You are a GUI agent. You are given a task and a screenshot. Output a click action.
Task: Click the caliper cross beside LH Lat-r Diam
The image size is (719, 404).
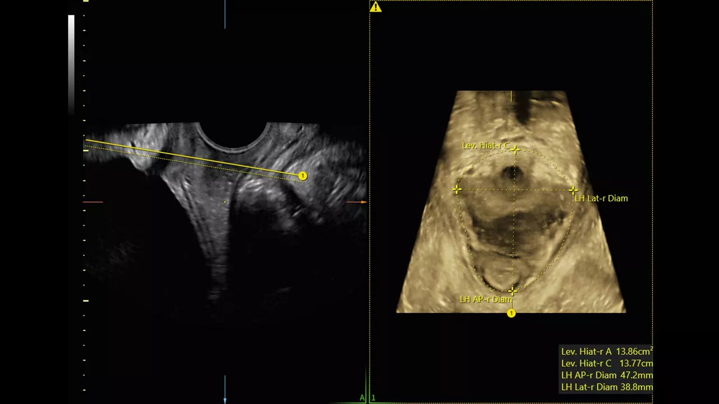click(573, 190)
